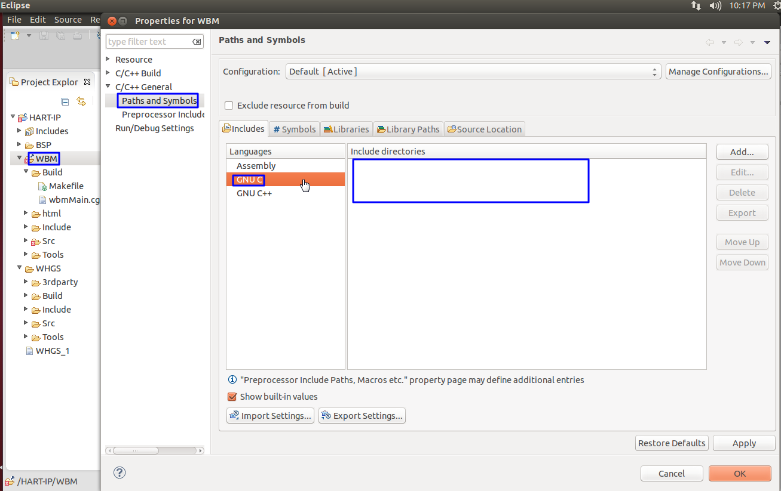Open the Configuration dropdown showing Default [Active]
The height and width of the screenshot is (491, 781).
[x=655, y=71]
